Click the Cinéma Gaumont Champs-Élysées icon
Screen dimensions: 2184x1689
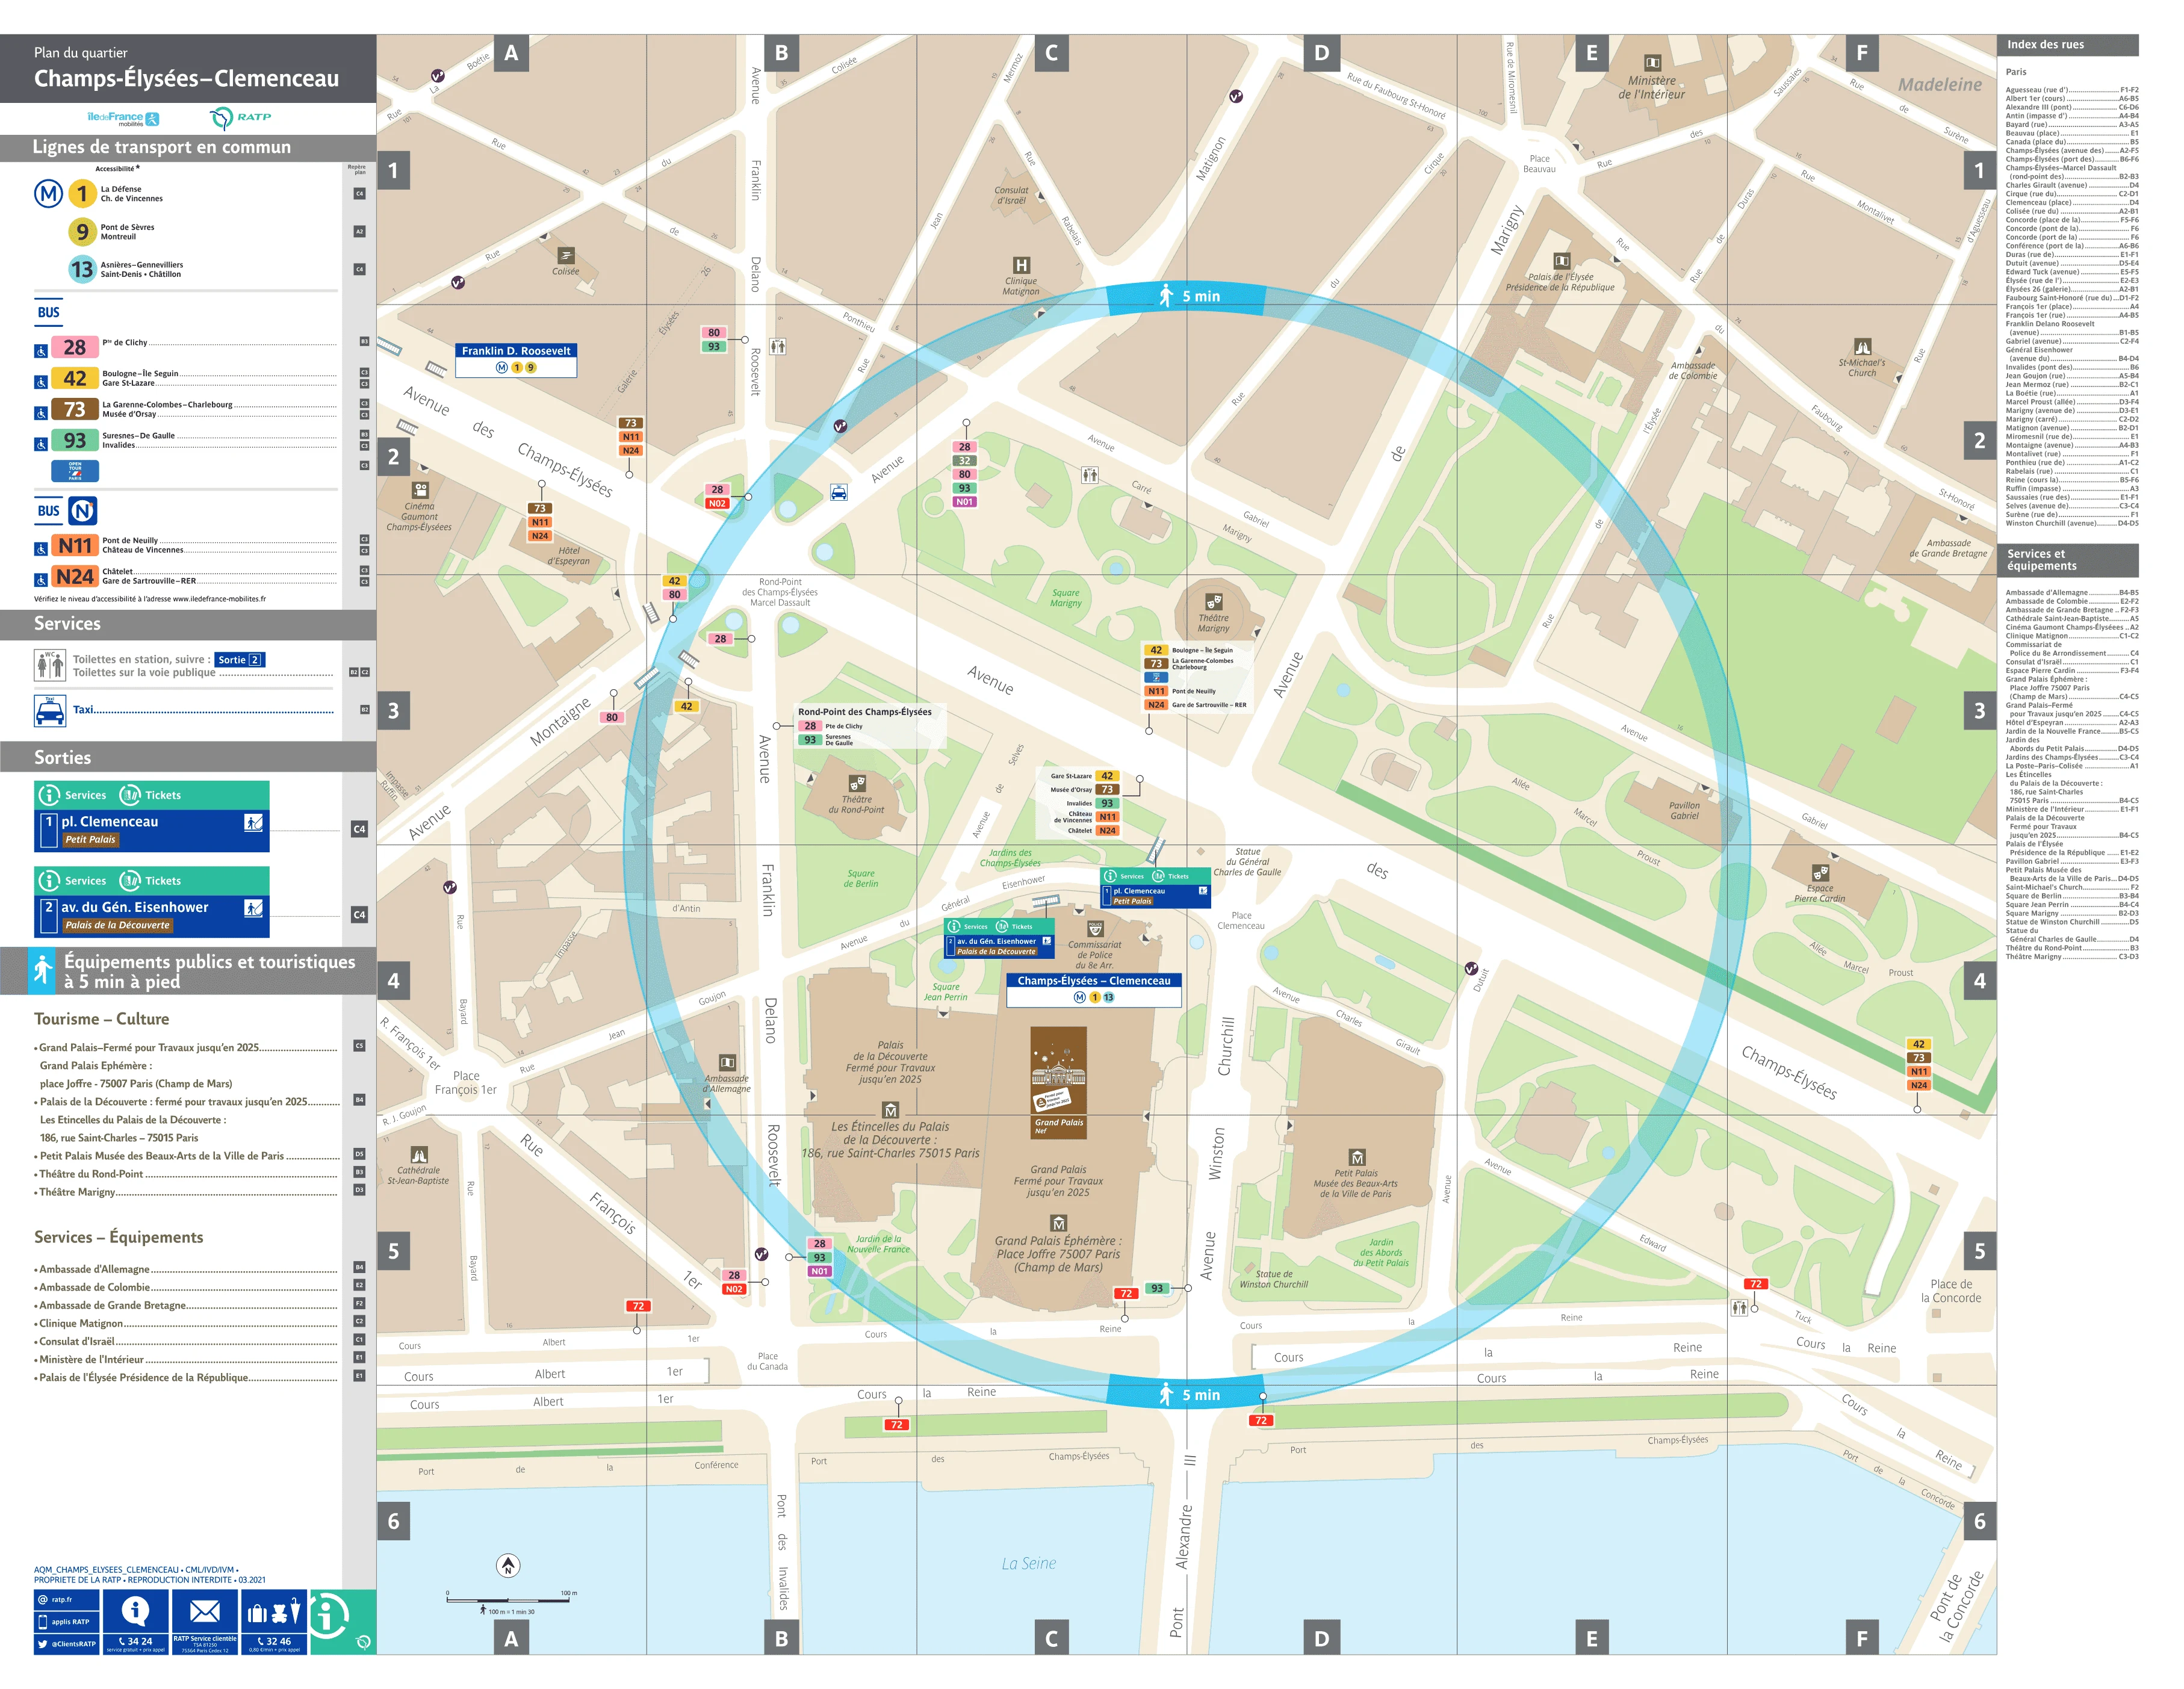tap(420, 490)
